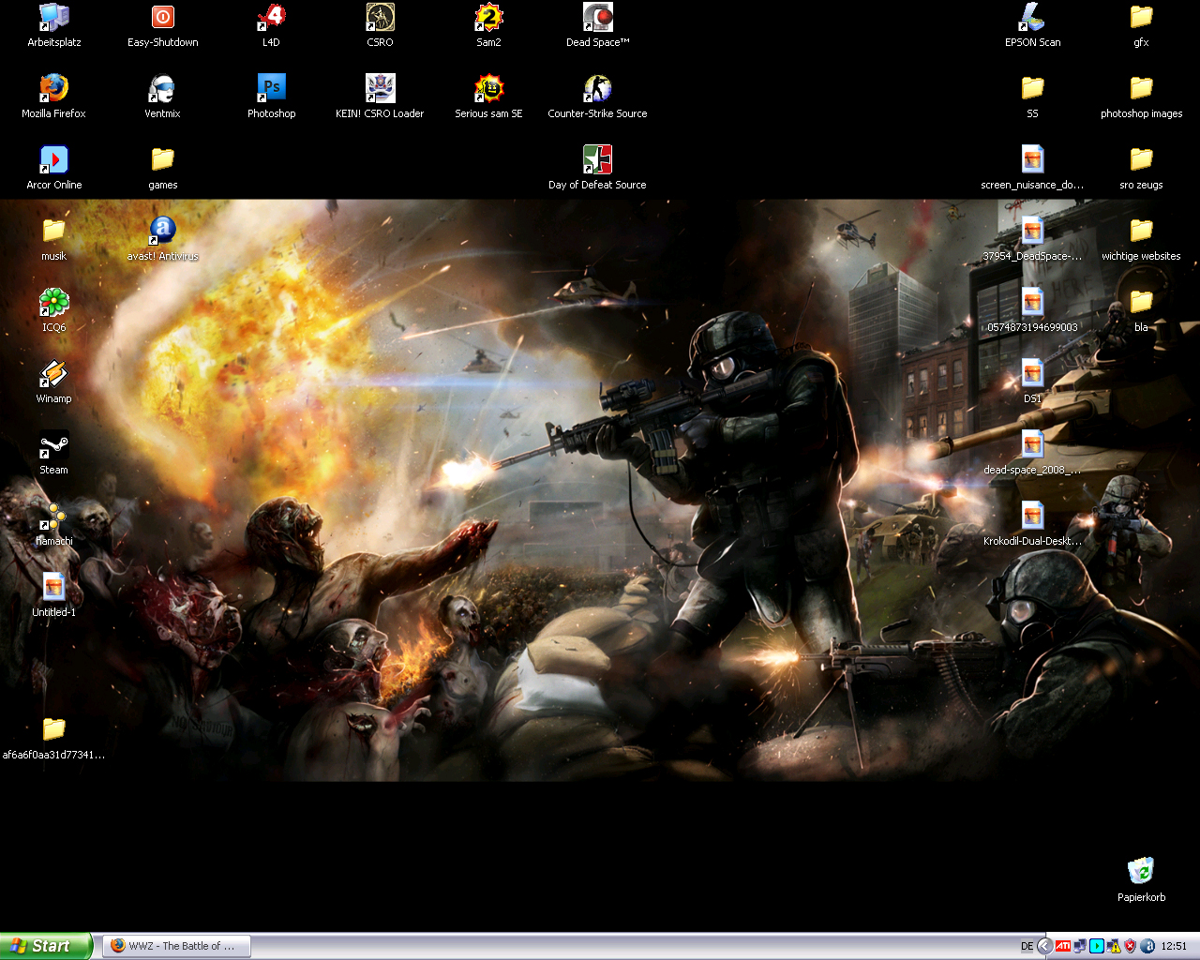The image size is (1200, 960).
Task: Select the Winamp shortcut icon
Action: click(x=53, y=374)
